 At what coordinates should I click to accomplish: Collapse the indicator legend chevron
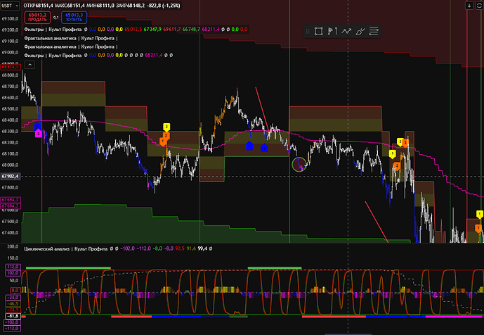[30, 65]
